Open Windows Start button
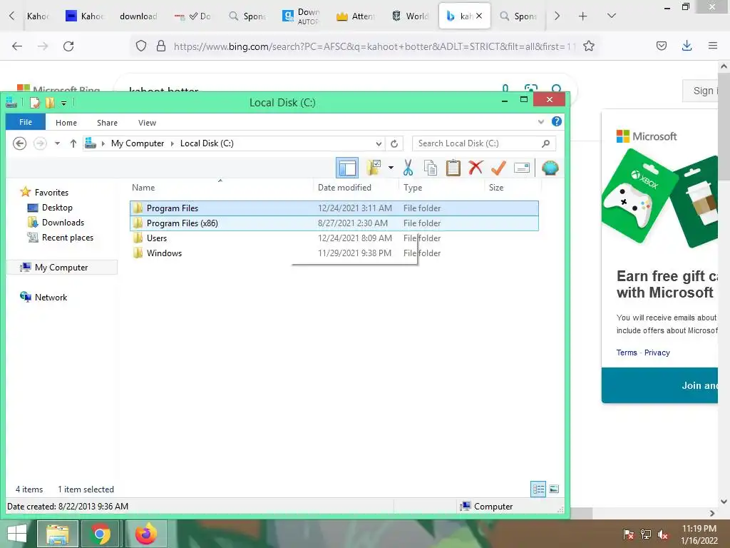Image resolution: width=730 pixels, height=548 pixels. 17,534
